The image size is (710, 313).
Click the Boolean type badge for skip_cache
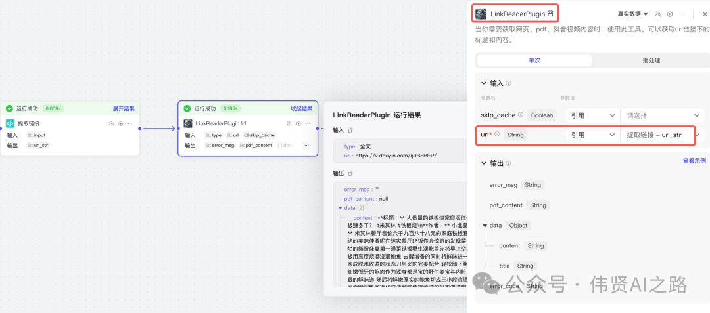click(542, 115)
